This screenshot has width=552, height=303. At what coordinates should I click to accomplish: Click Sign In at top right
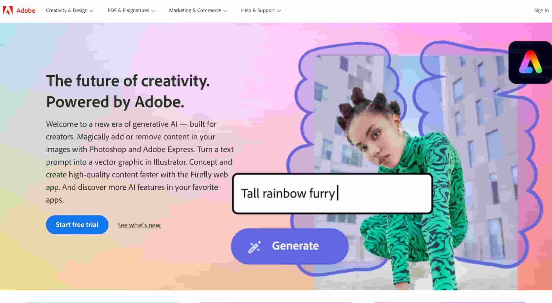coord(541,10)
